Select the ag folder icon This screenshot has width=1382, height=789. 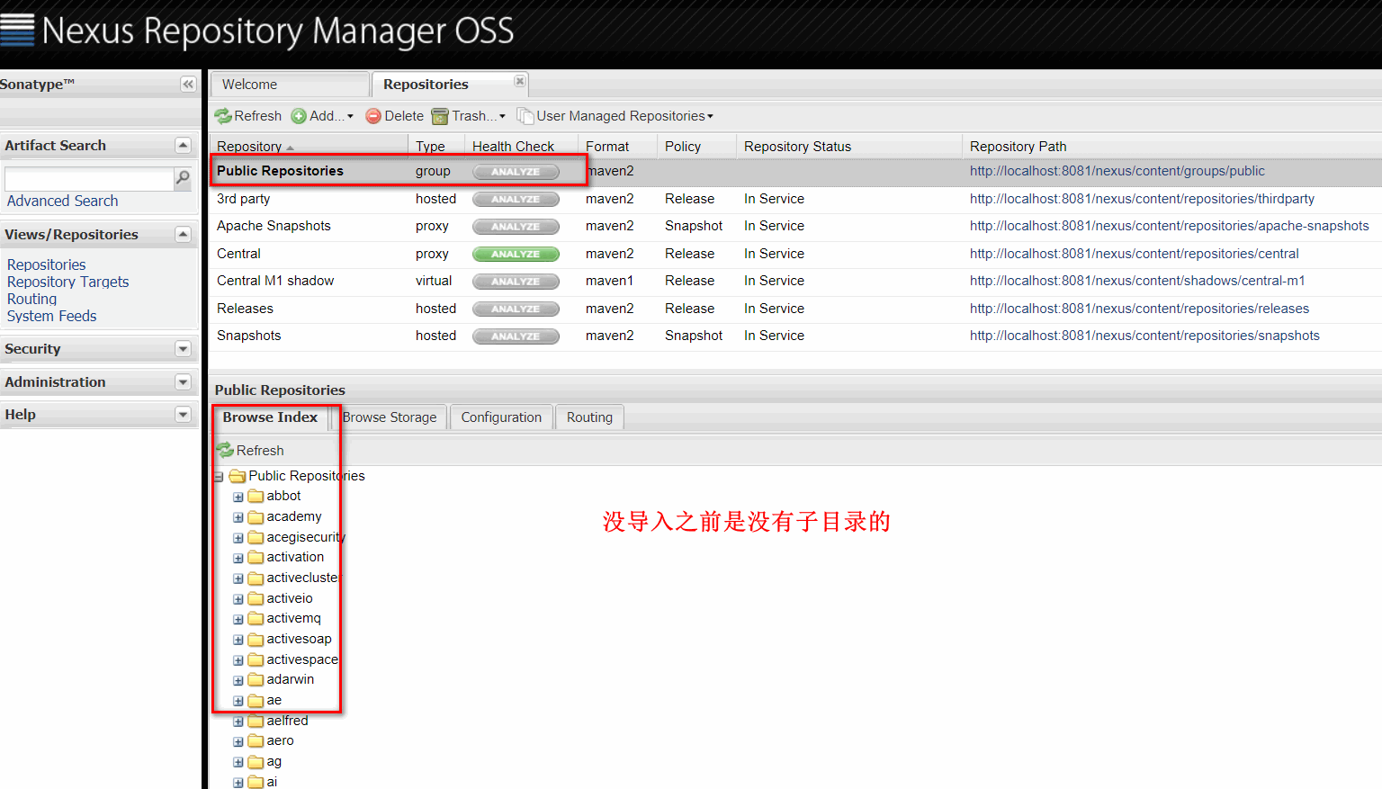(256, 761)
